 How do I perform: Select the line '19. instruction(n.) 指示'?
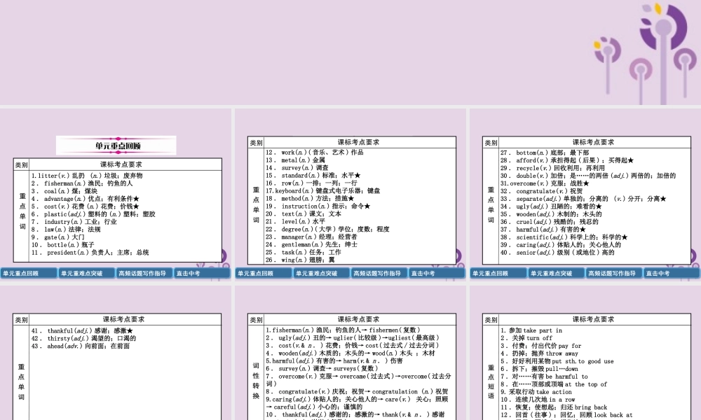click(x=318, y=206)
